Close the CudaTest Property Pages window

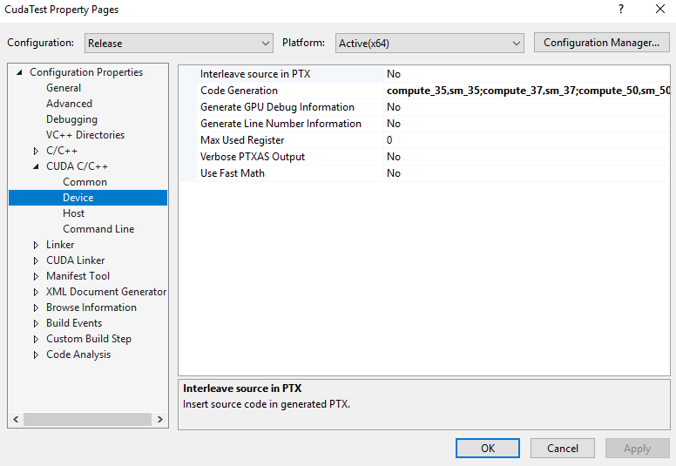point(660,9)
